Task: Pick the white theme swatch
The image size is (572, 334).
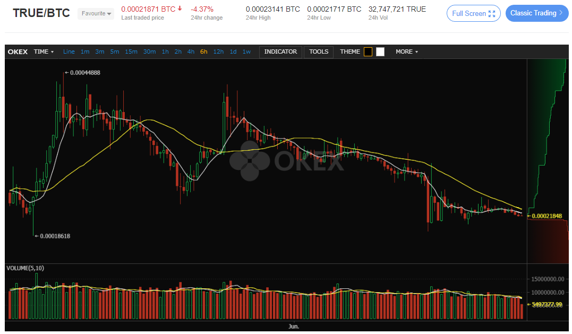Action: 380,52
